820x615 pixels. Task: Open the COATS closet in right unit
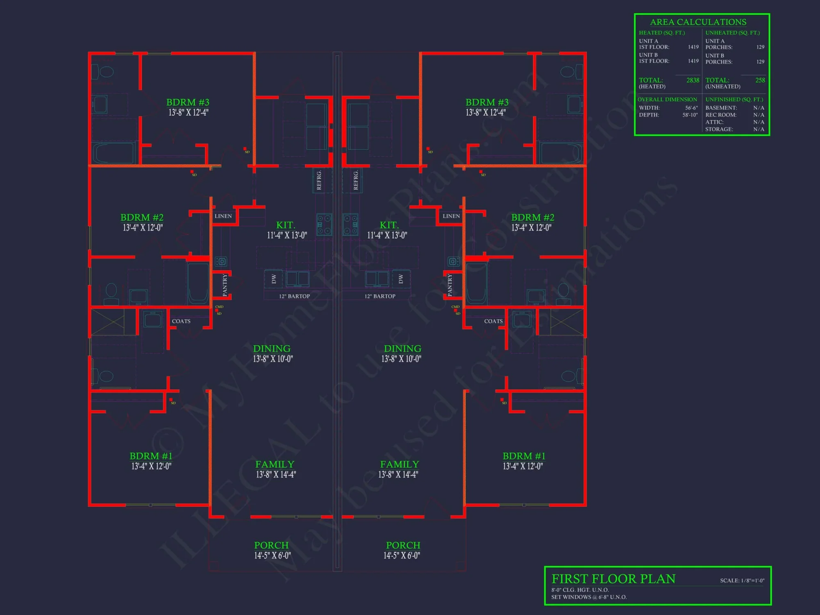(494, 321)
